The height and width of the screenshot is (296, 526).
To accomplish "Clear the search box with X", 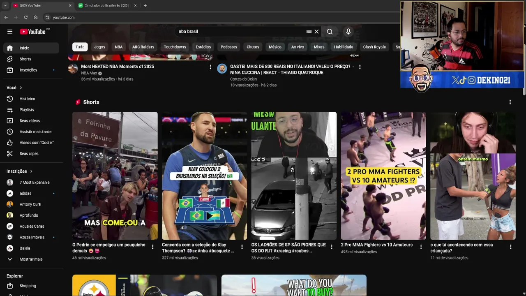I will pos(316,32).
